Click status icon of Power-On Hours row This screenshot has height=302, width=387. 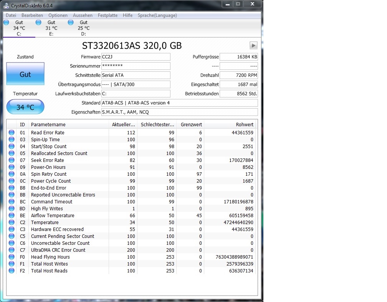pos(12,167)
